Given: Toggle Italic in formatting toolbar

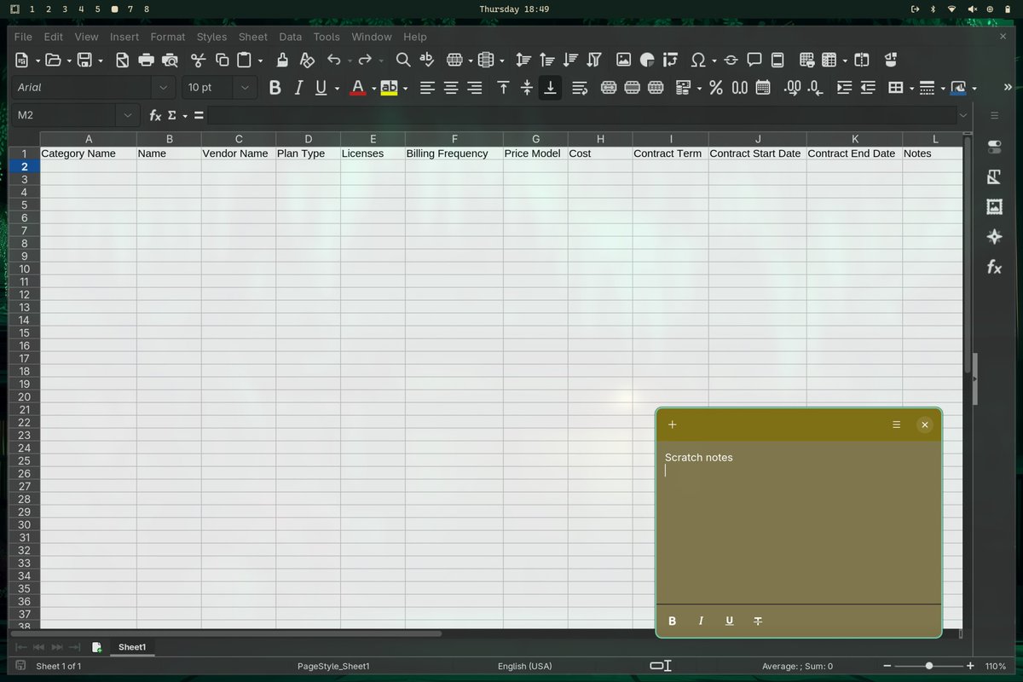Looking at the screenshot, I should click(x=298, y=87).
